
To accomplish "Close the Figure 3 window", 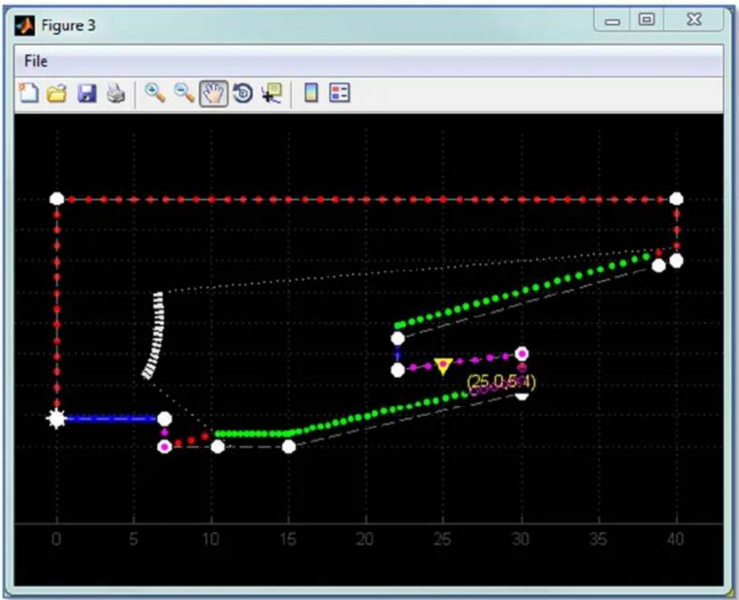I will [694, 20].
